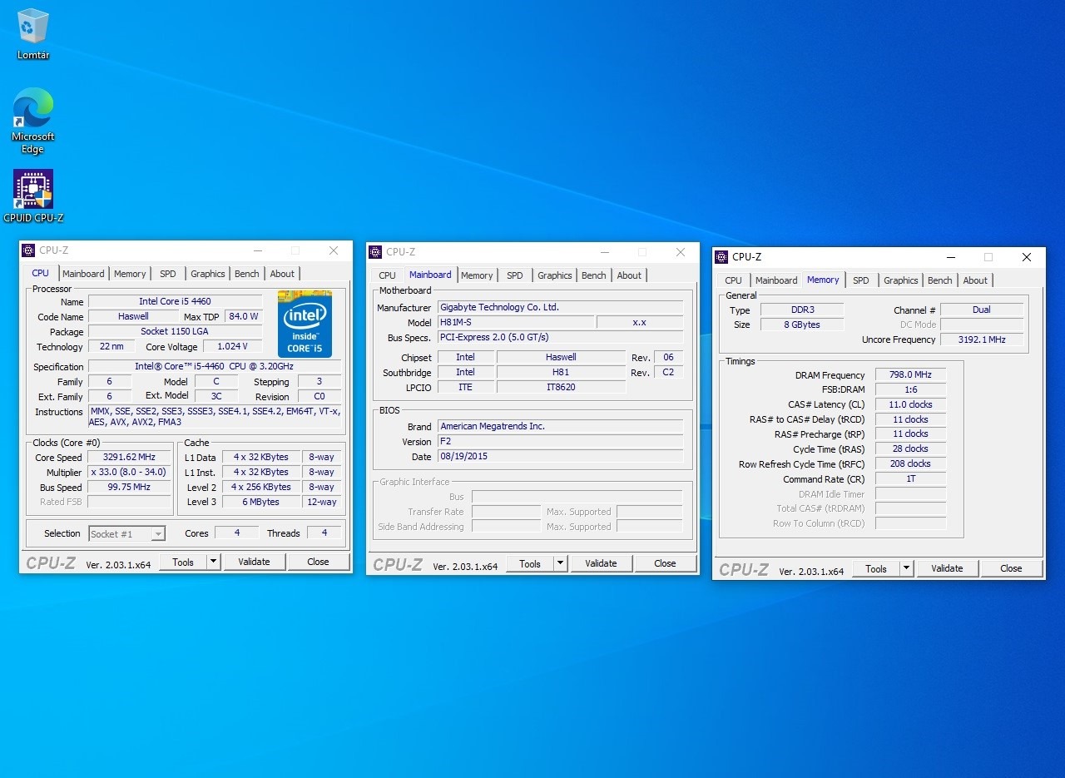Click the 3192.1 MHz uncore frequency value

(982, 339)
